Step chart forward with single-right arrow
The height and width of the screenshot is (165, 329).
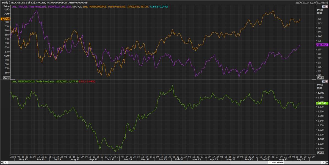323,163
